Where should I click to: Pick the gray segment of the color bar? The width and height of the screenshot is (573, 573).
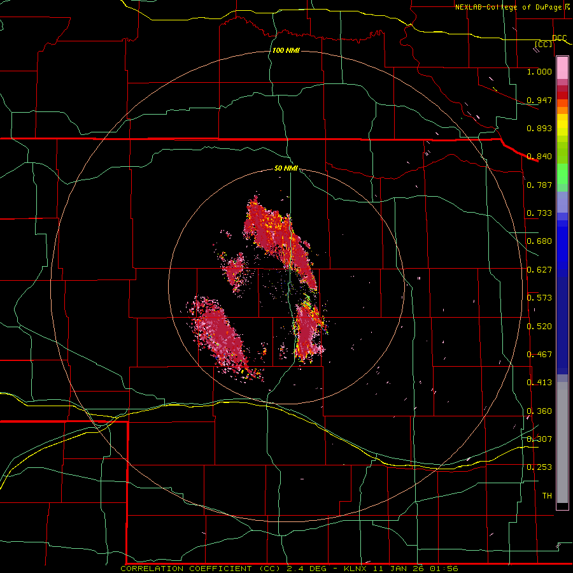562,442
